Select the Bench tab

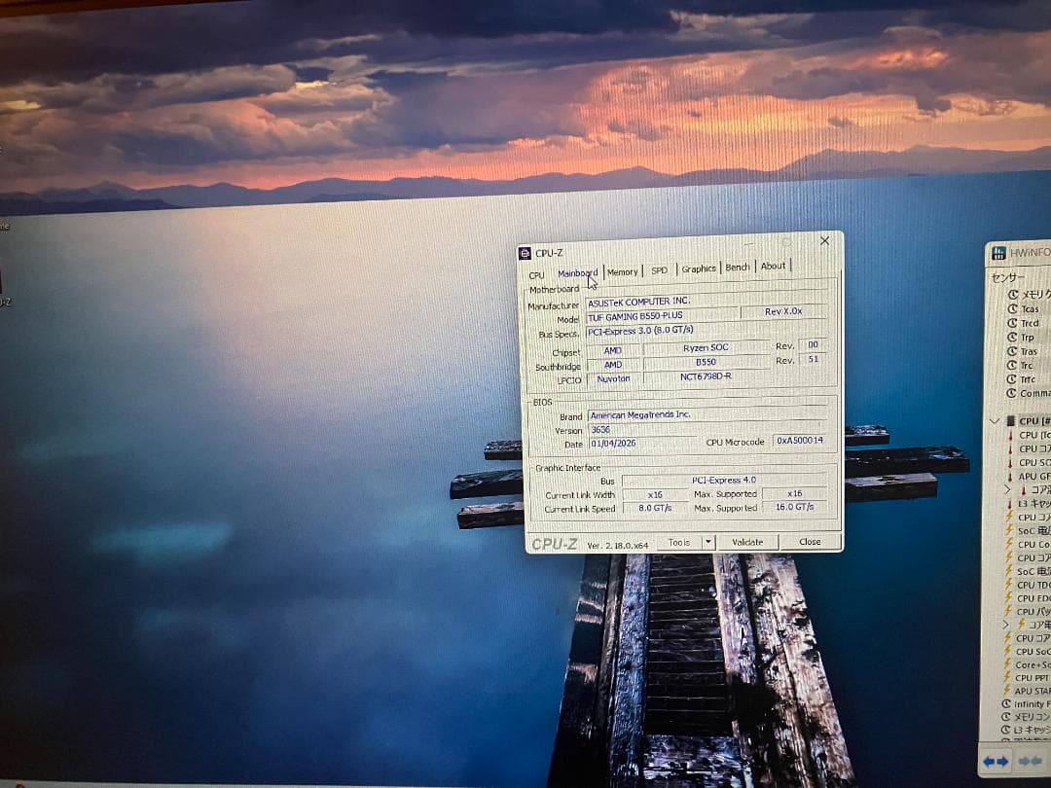[x=737, y=269]
